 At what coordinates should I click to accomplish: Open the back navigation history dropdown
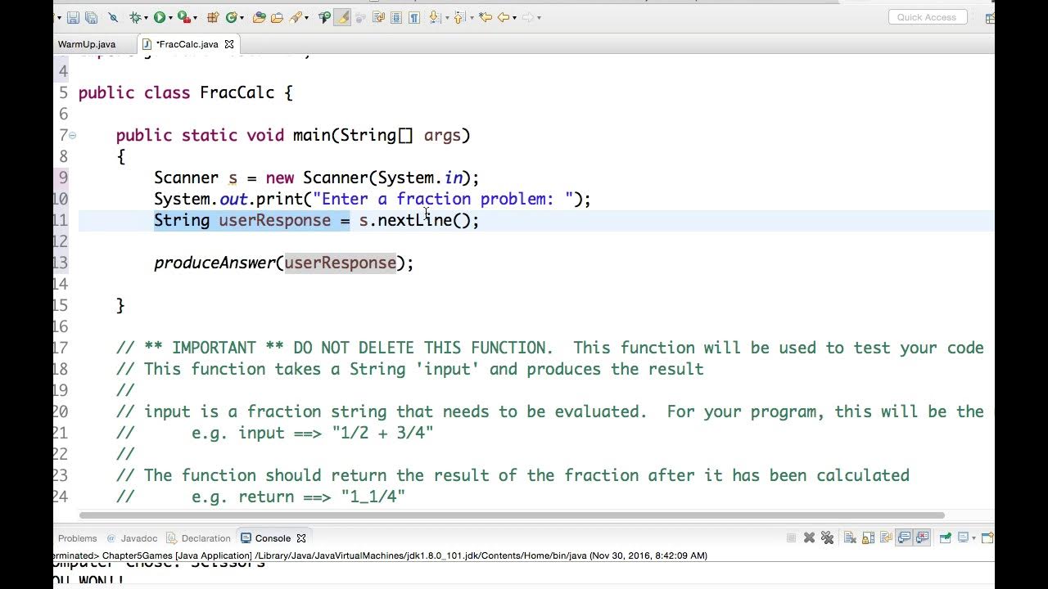pyautogui.click(x=514, y=18)
